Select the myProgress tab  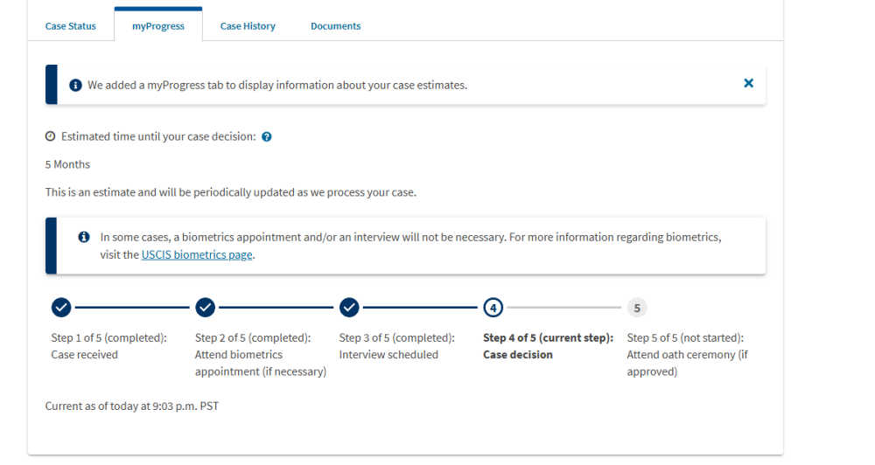pyautogui.click(x=158, y=26)
